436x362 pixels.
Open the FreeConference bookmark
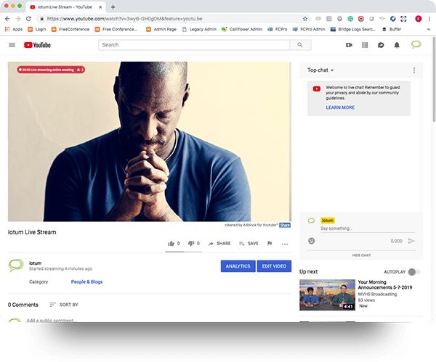tap(70, 29)
